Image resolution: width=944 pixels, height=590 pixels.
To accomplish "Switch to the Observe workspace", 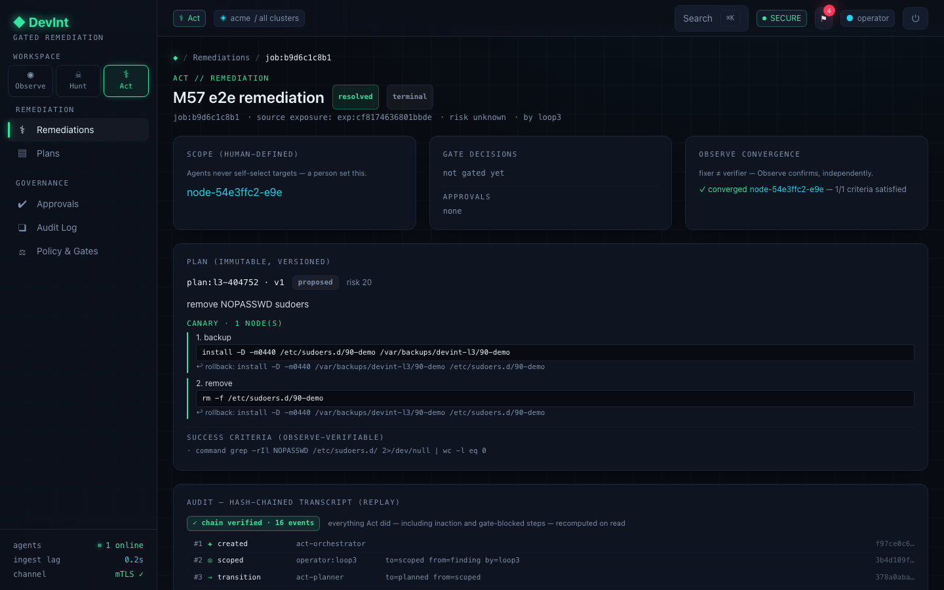I will tap(30, 81).
